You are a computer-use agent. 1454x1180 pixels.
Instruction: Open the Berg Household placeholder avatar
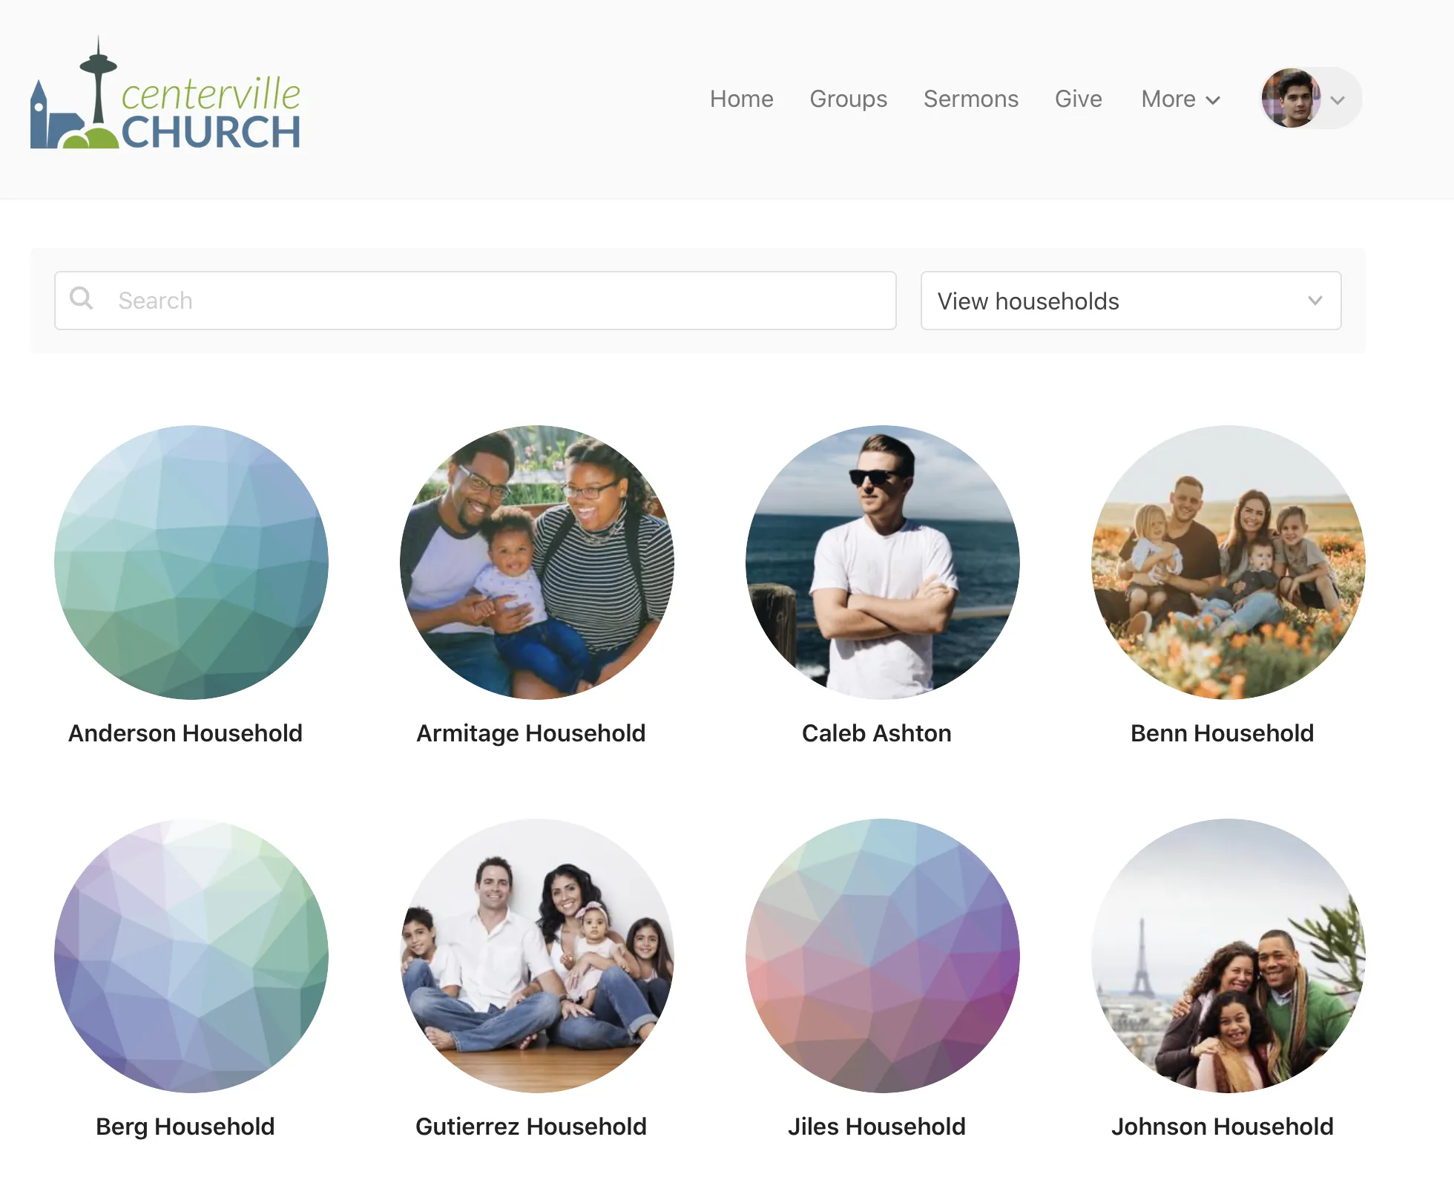tap(191, 956)
